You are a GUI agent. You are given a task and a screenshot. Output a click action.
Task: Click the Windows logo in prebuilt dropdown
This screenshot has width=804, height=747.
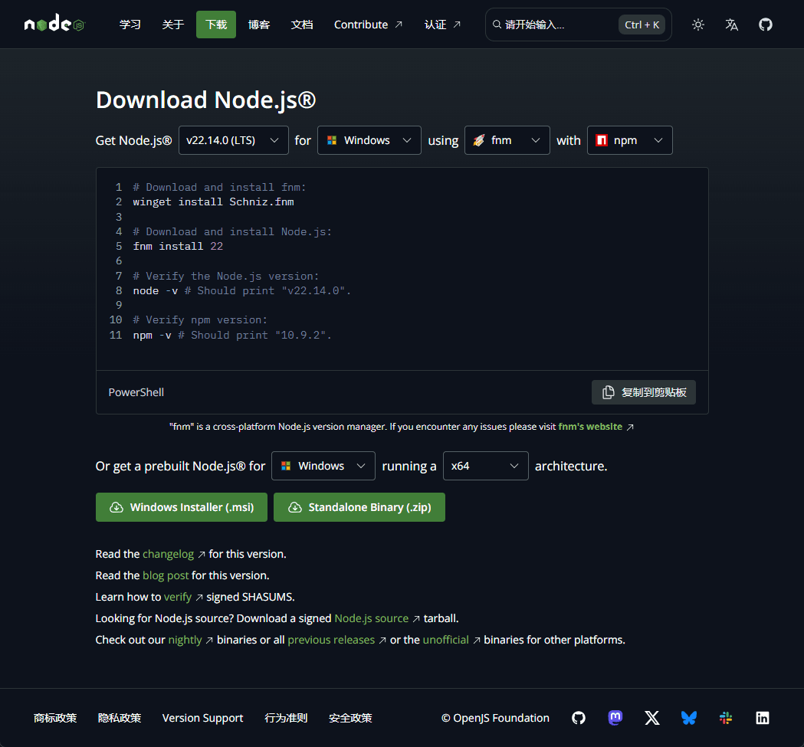pyautogui.click(x=286, y=466)
